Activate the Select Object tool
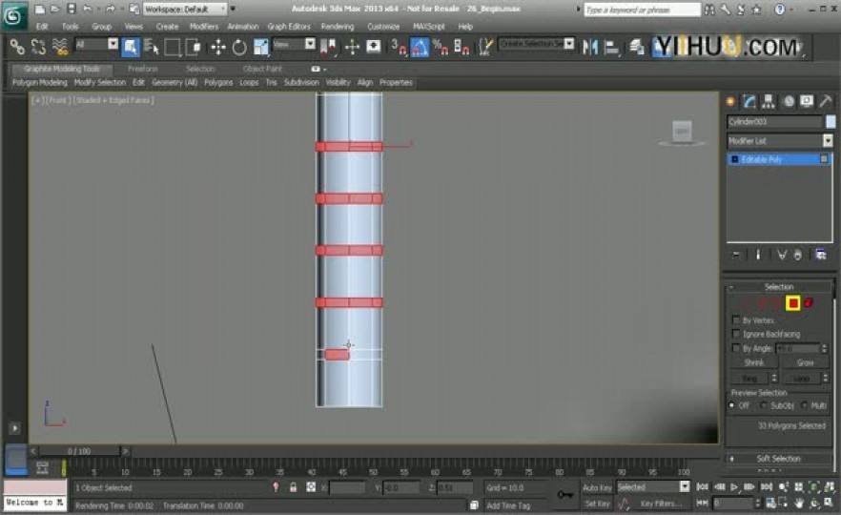The image size is (841, 515). 131,48
